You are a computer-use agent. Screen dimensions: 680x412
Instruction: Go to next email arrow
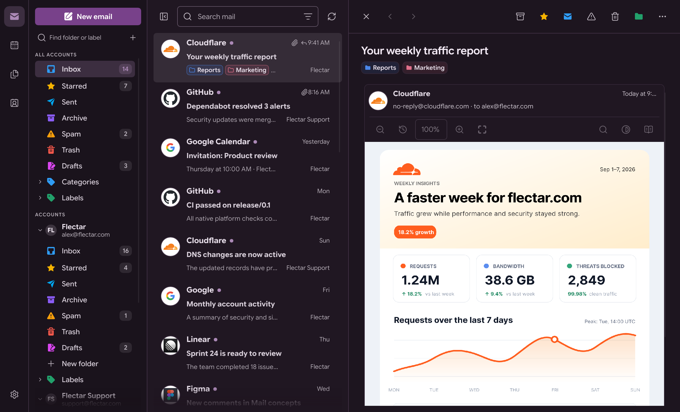coord(413,16)
